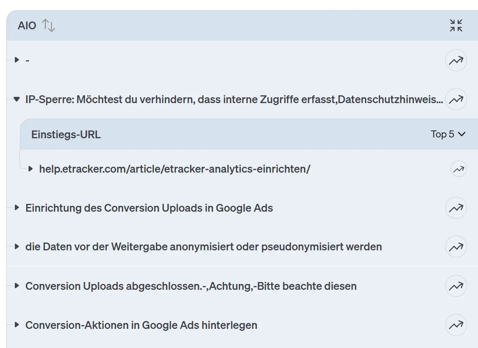Viewport: 478px width, 348px height.
Task: Expand the die Daten vor der Weitergabe row
Action: click(x=16, y=246)
